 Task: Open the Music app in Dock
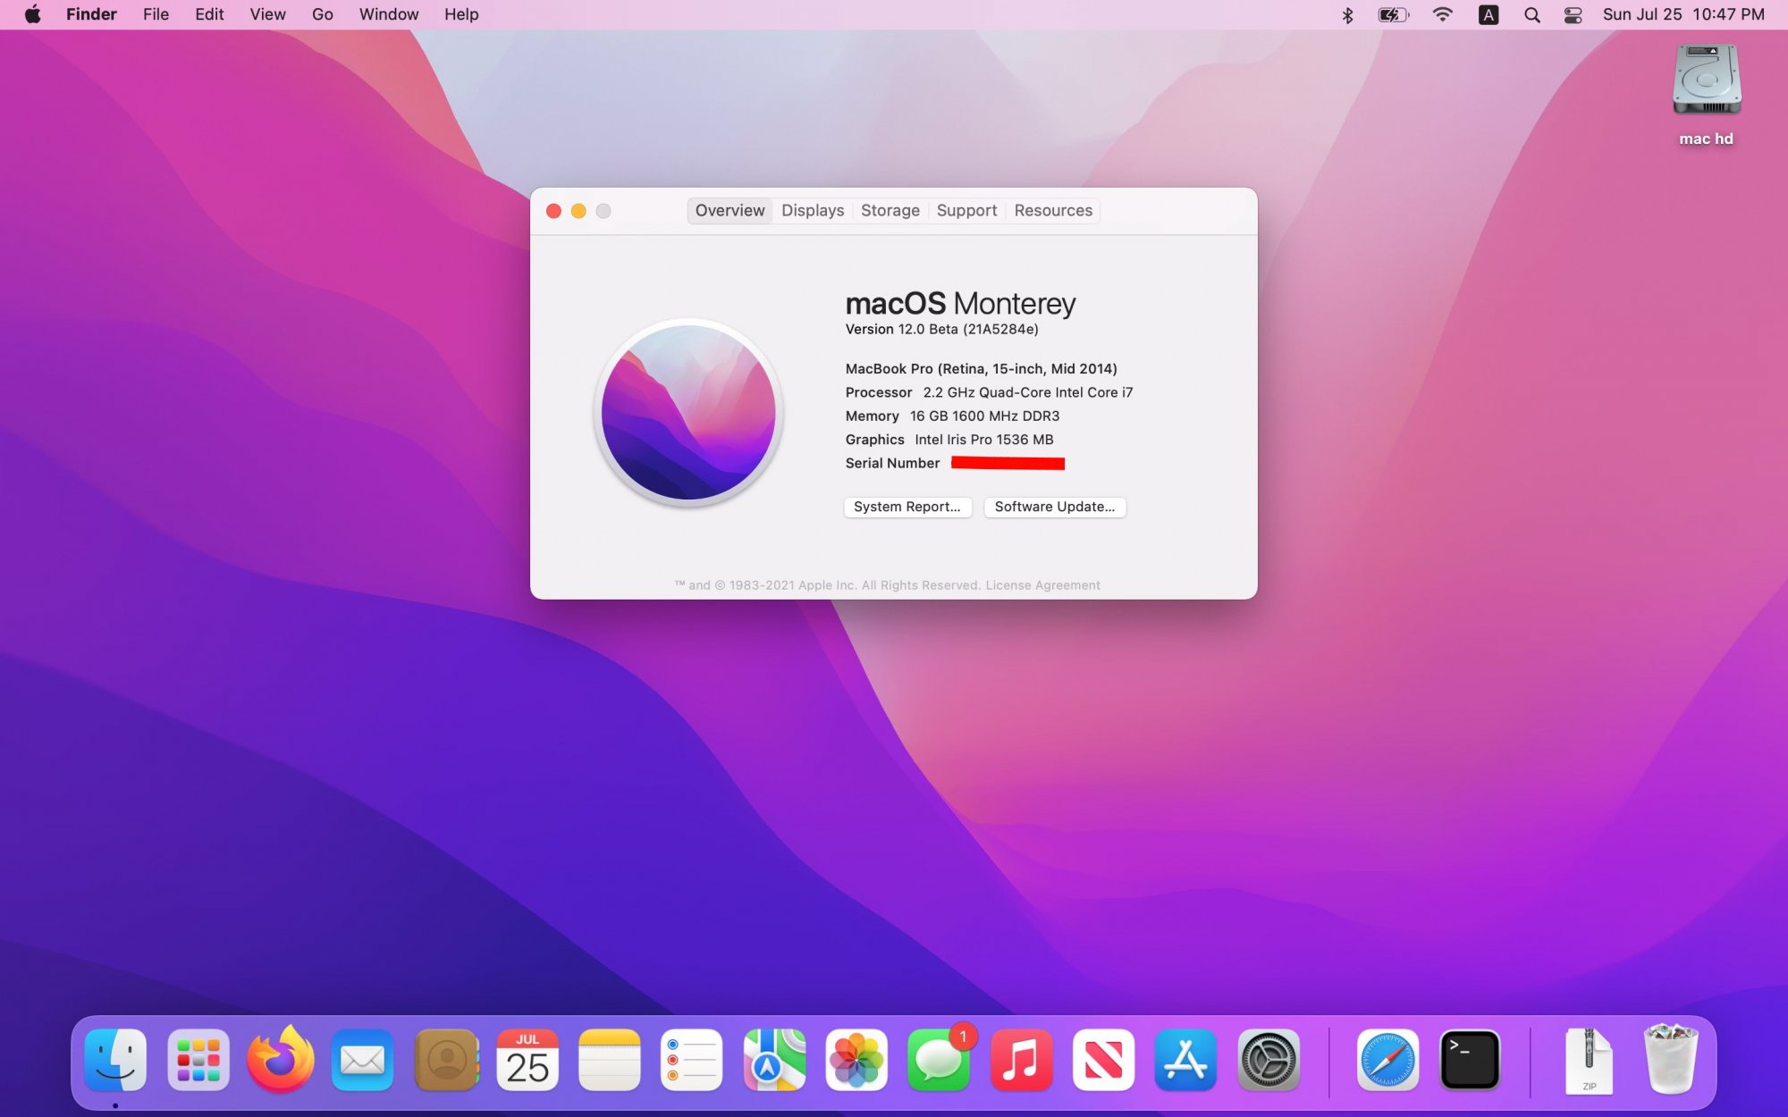click(1021, 1060)
